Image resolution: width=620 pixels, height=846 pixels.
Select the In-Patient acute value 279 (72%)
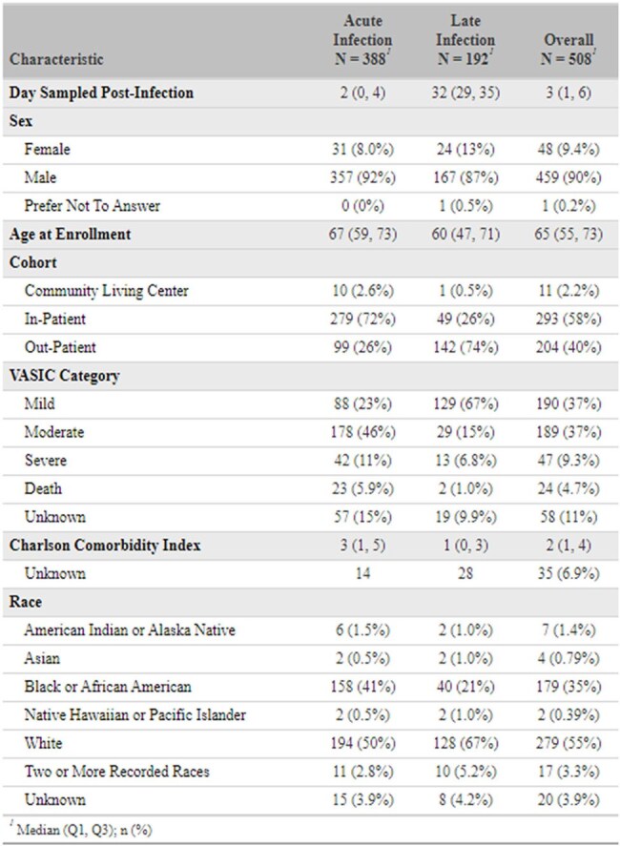[362, 319]
